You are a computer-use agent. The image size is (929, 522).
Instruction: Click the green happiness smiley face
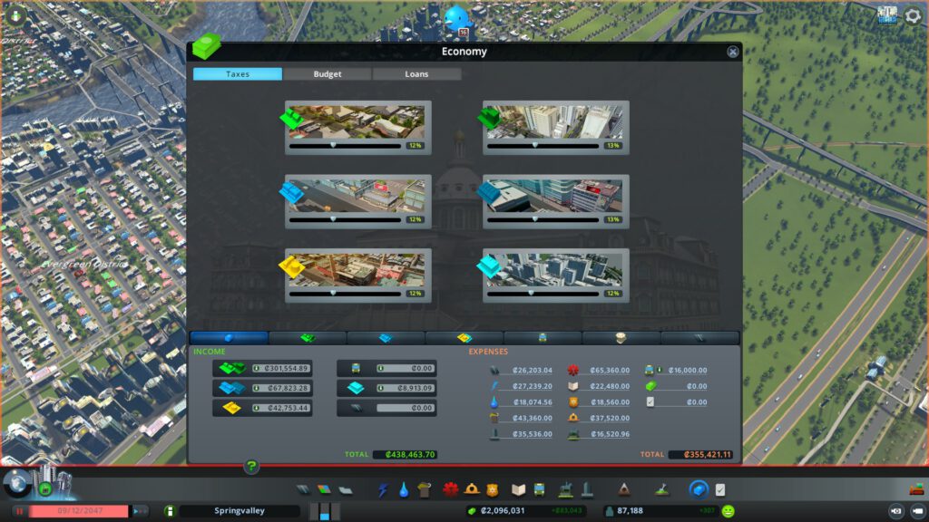[x=729, y=511]
